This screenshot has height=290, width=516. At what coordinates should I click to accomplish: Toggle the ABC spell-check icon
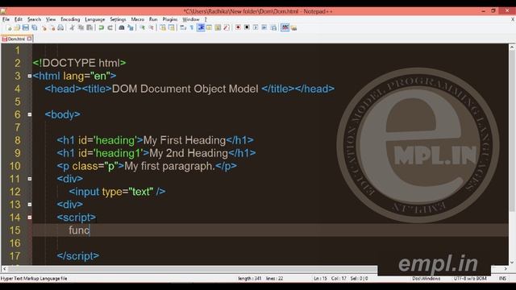click(x=285, y=28)
